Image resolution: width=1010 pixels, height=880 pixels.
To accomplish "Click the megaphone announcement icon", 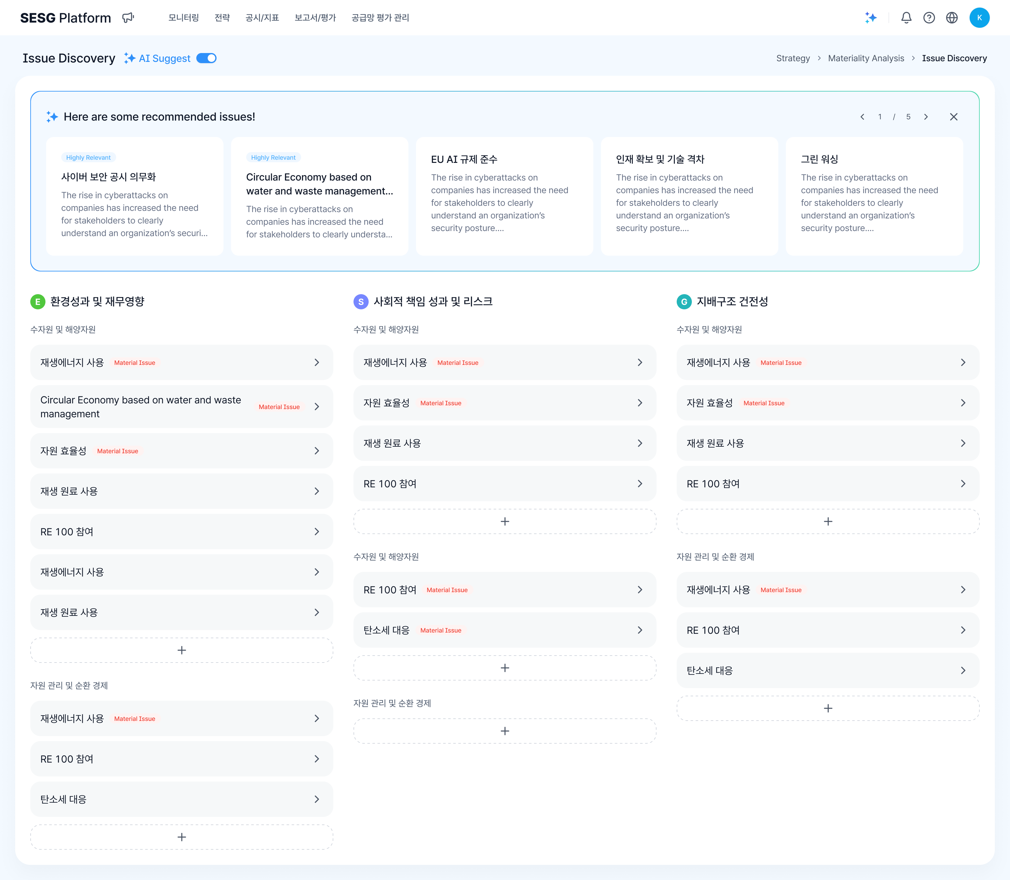I will [x=128, y=18].
